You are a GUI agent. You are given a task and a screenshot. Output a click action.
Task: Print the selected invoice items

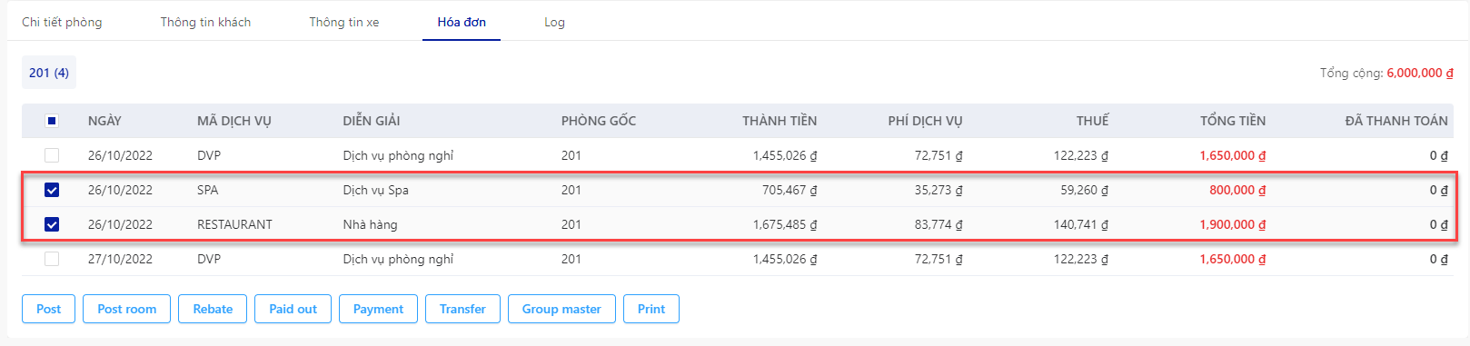click(651, 309)
